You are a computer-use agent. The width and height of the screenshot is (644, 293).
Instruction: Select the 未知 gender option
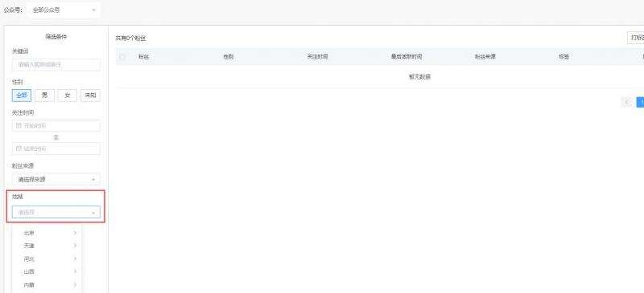click(90, 96)
